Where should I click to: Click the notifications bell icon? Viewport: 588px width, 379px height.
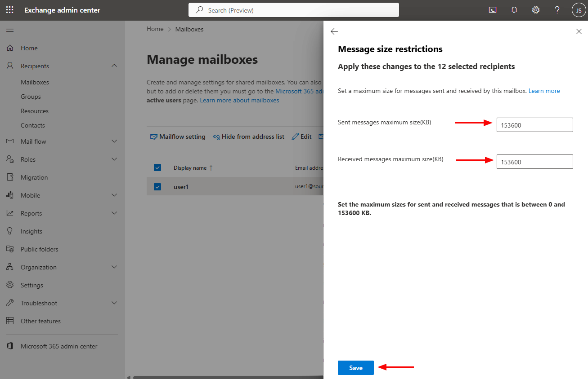click(x=514, y=10)
